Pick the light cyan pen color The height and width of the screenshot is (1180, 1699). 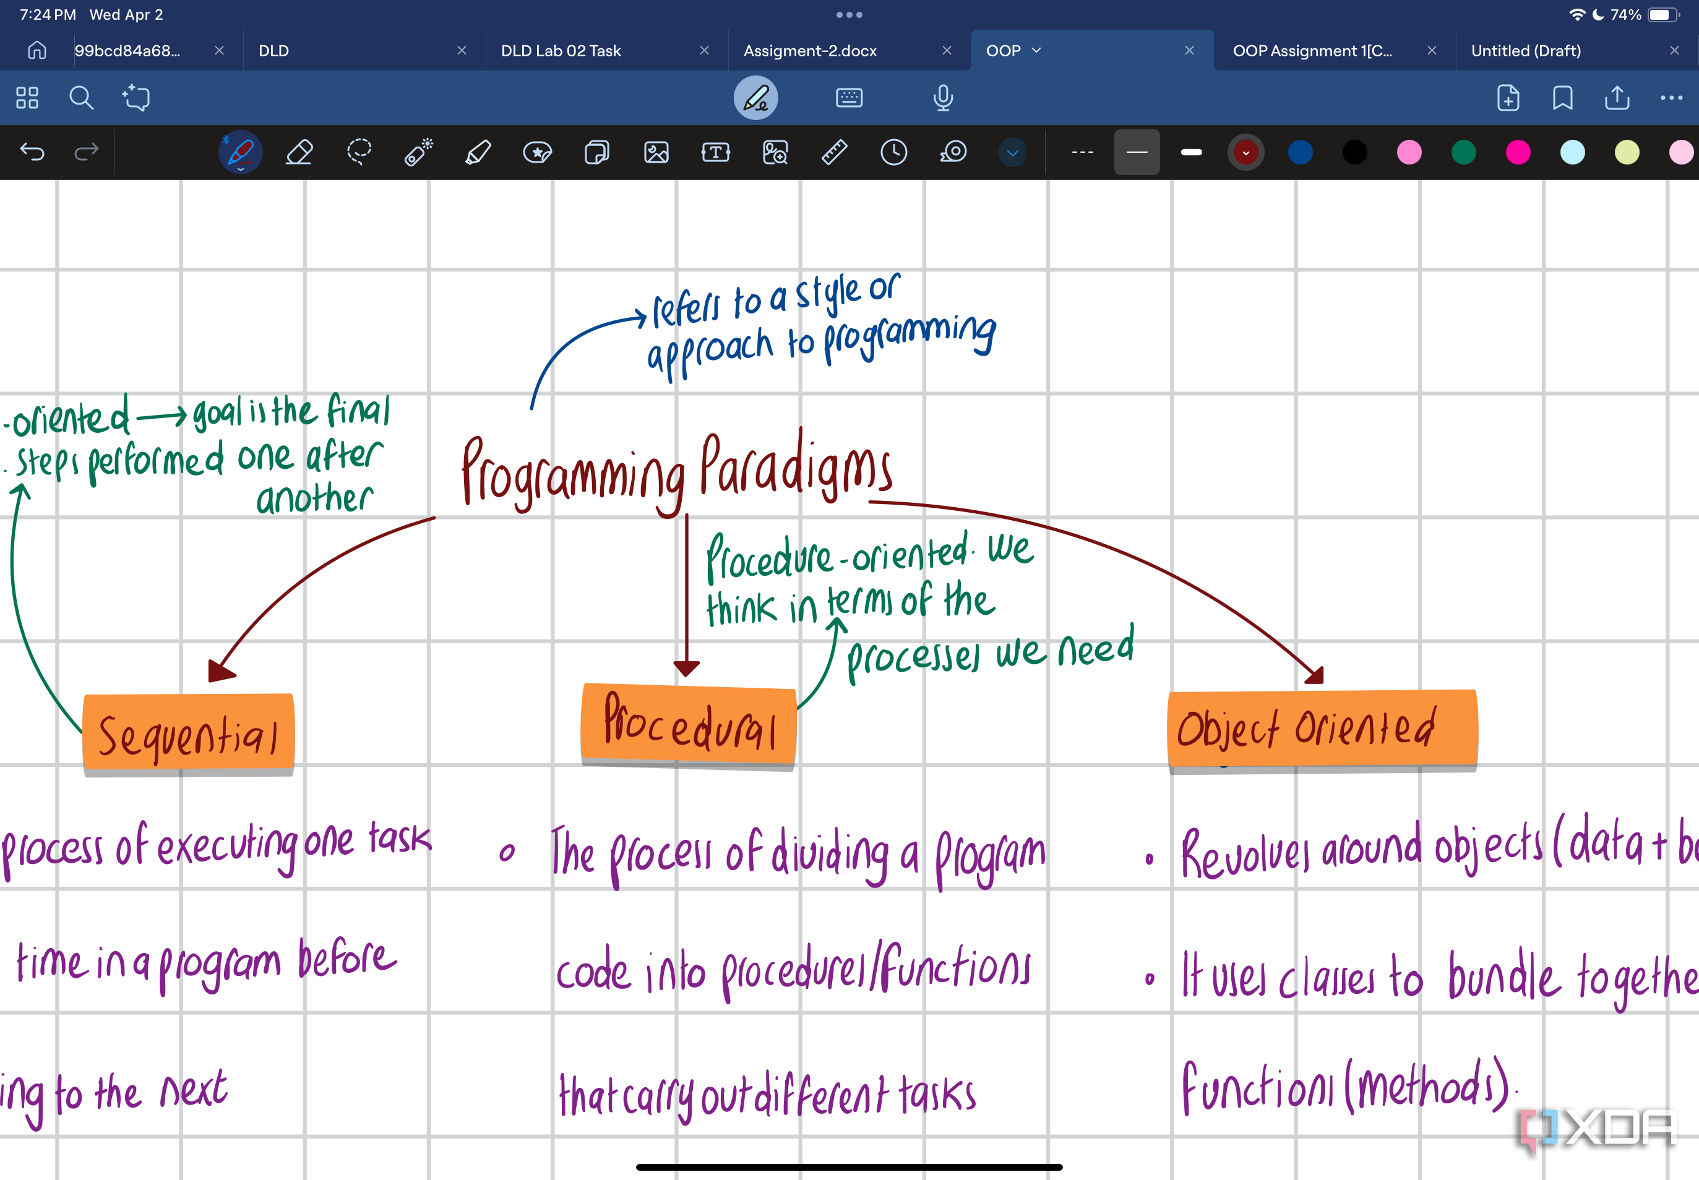click(x=1573, y=152)
